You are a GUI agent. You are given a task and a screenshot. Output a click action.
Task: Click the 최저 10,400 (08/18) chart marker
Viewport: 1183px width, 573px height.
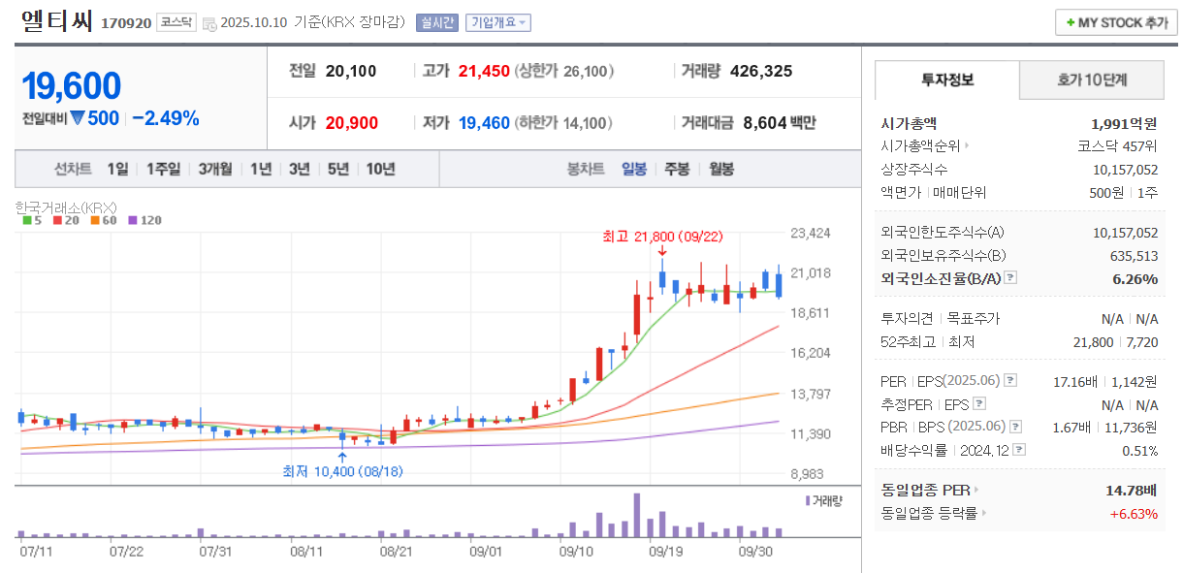click(342, 471)
